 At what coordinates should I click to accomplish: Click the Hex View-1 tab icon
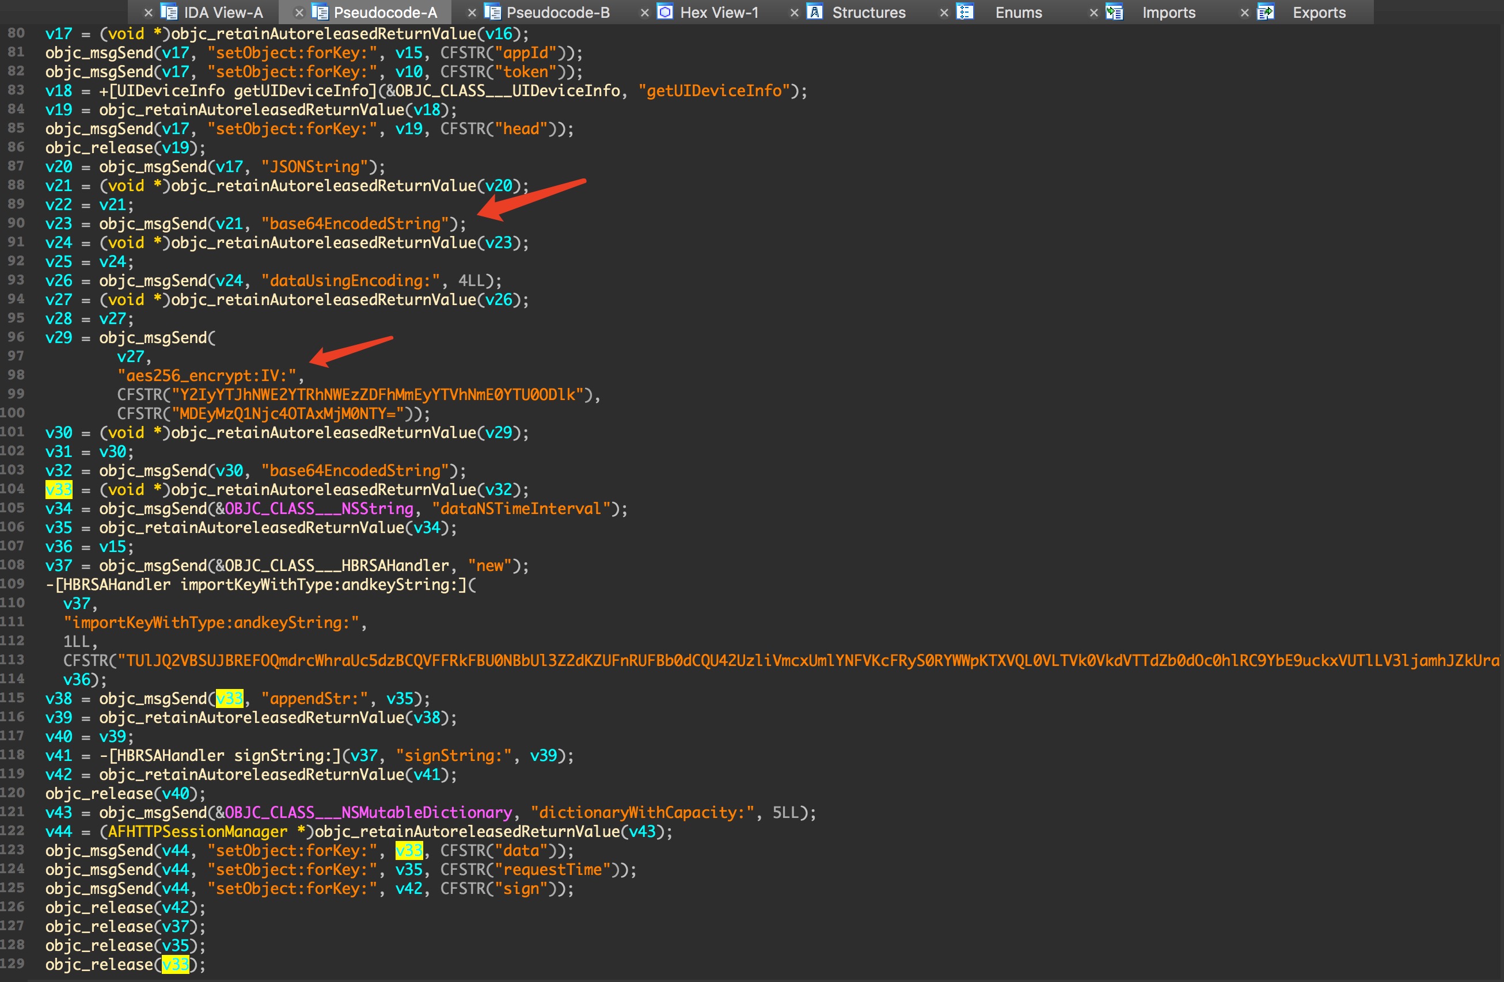665,12
